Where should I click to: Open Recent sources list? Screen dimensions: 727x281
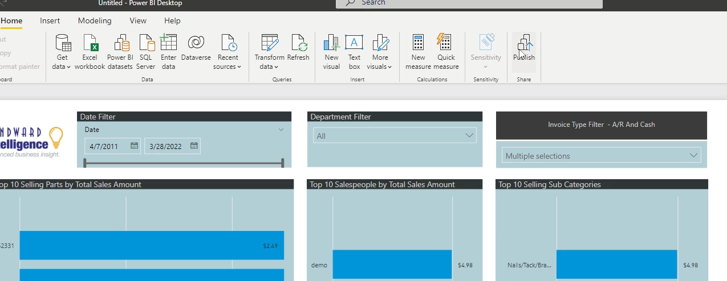click(228, 52)
